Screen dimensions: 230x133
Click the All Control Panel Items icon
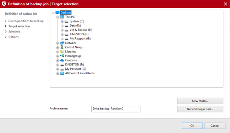[x=62, y=73]
